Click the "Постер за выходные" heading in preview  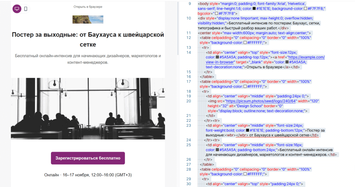pos(88,39)
